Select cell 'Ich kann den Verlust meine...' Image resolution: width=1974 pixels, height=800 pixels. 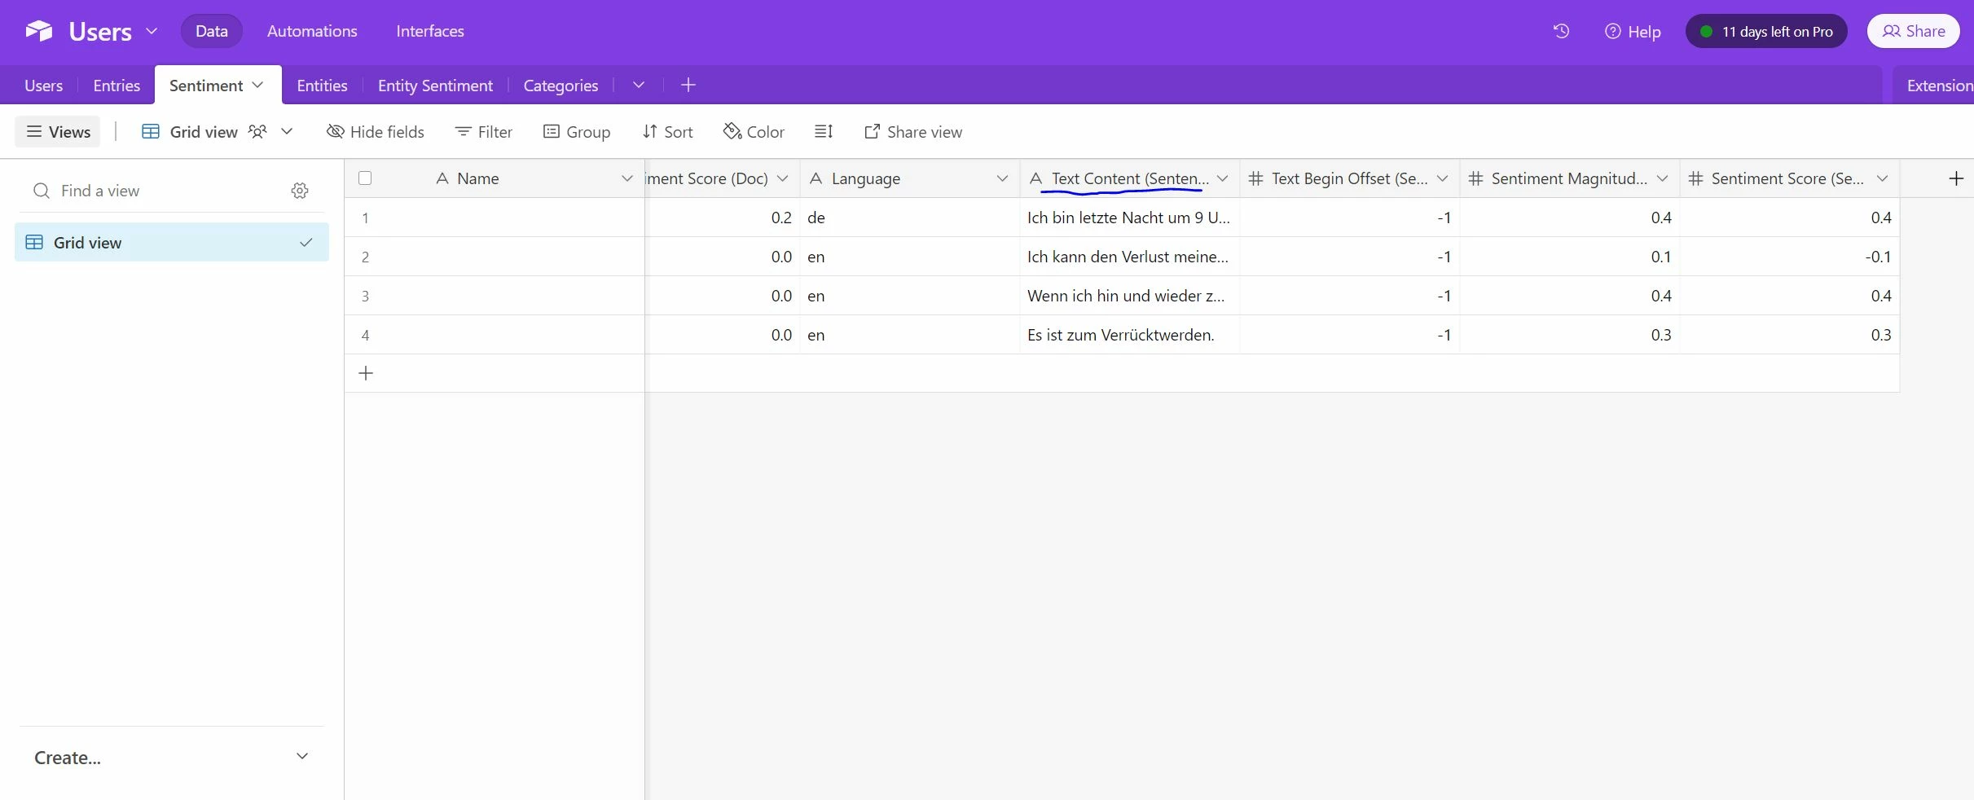click(1129, 257)
